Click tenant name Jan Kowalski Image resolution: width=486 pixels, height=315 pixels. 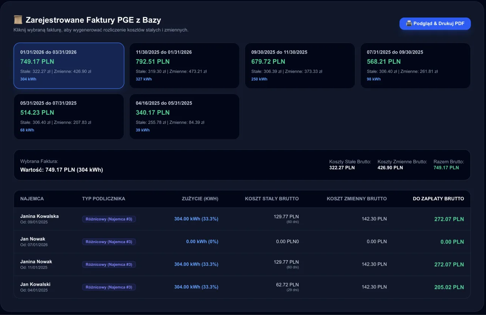(35, 284)
